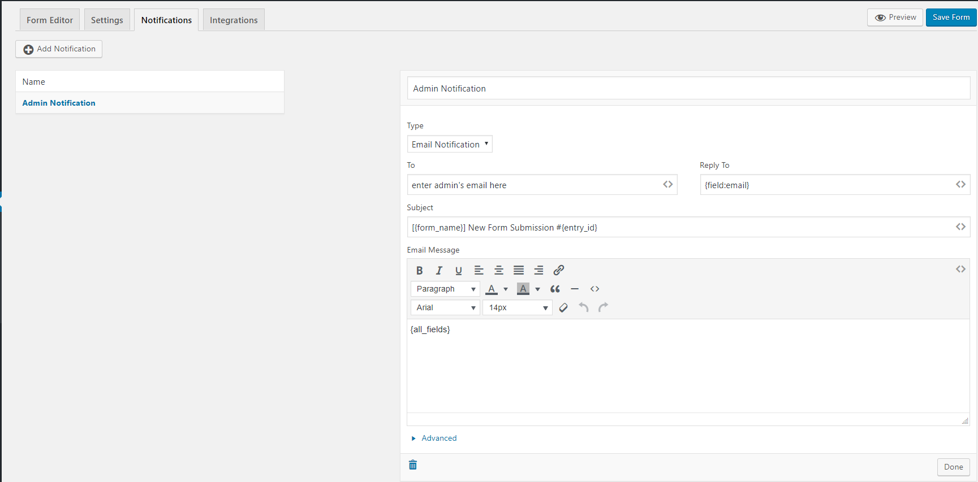Clear formatting with eraser icon
The height and width of the screenshot is (482, 978).
(x=563, y=307)
